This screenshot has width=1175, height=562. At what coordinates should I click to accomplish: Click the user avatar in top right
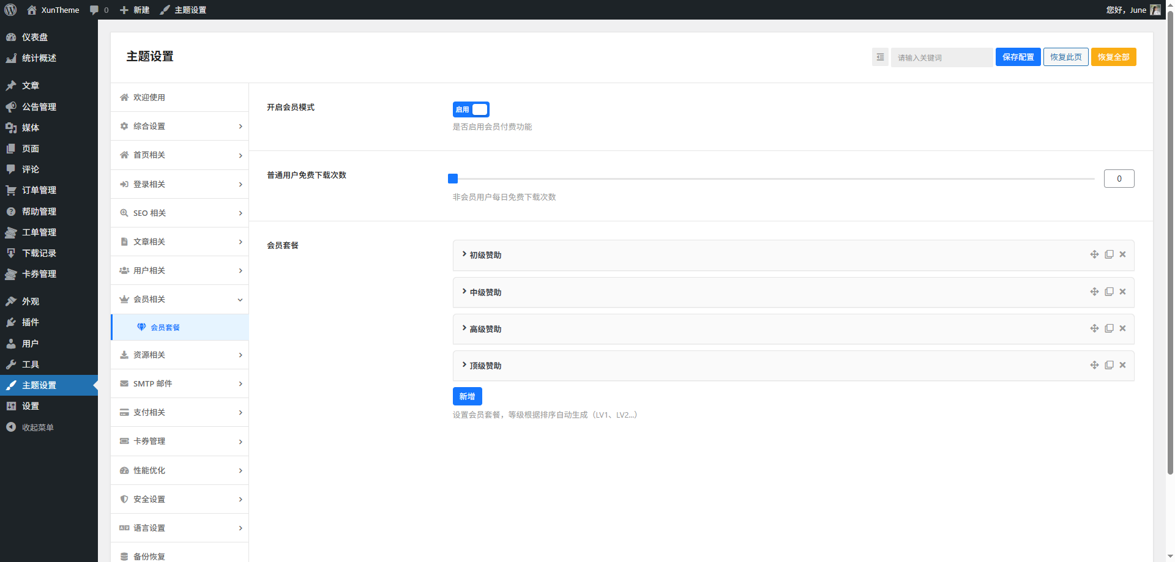[1155, 10]
